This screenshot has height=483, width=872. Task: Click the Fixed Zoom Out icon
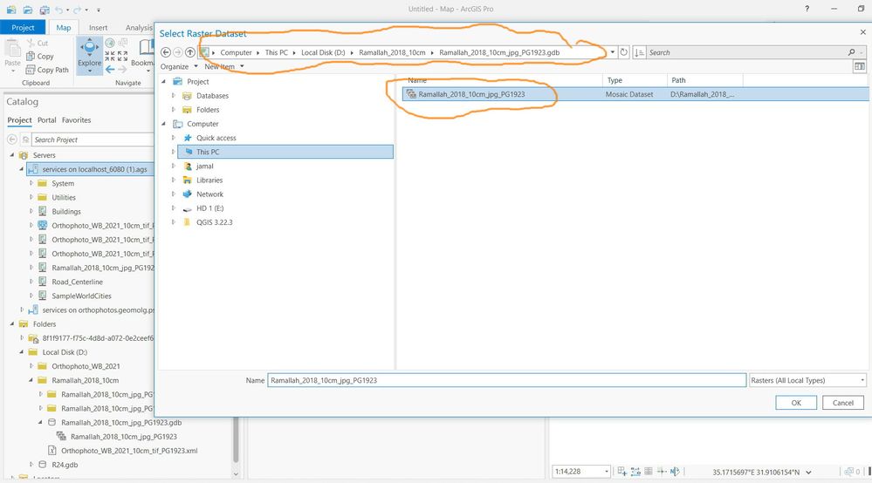point(123,56)
